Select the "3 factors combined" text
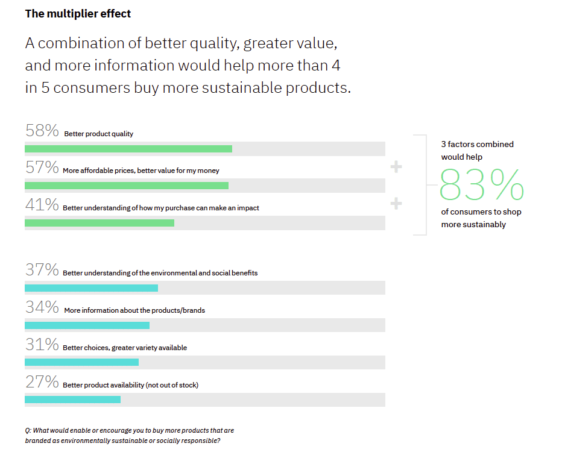Viewport: 562px width, 461px height. [477, 145]
